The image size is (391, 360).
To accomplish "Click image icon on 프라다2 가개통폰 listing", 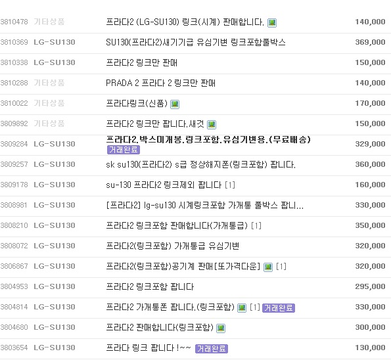I will 242,308.
